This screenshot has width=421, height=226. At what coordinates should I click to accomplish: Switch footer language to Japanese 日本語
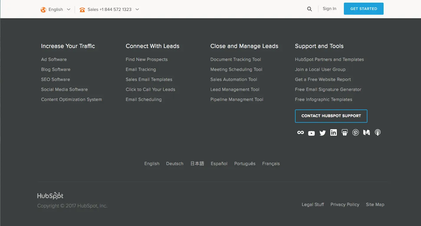[197, 164]
